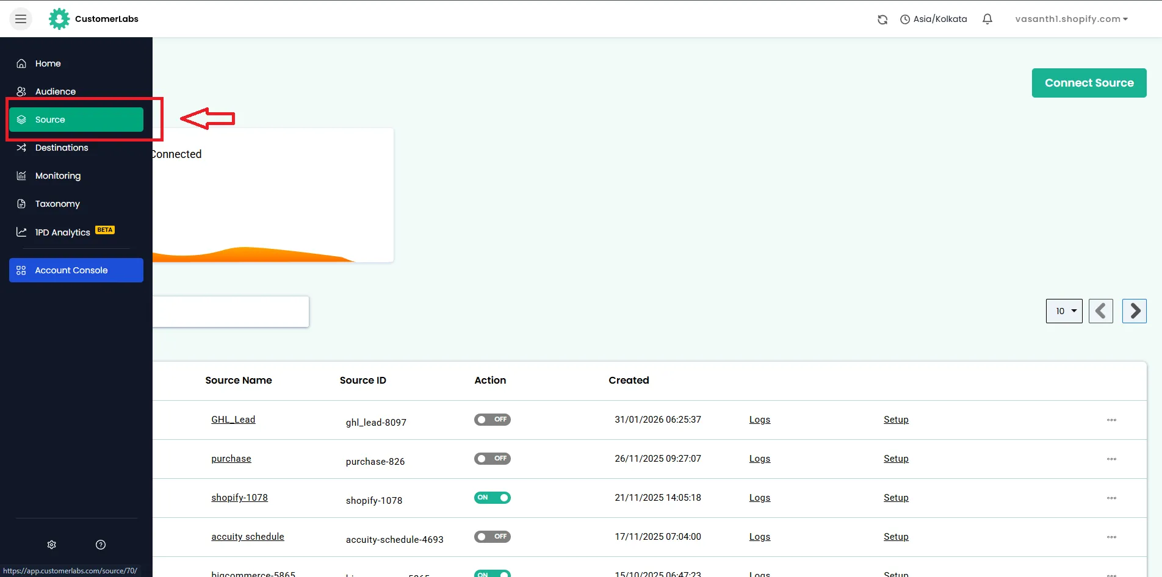This screenshot has width=1162, height=577.
Task: Turn off shopify-1078 source
Action: (x=493, y=498)
